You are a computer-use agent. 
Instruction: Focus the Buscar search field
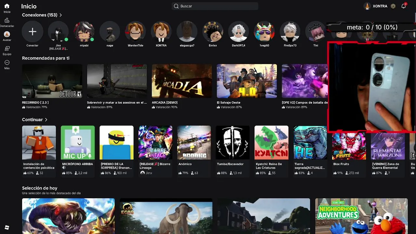[x=215, y=6]
